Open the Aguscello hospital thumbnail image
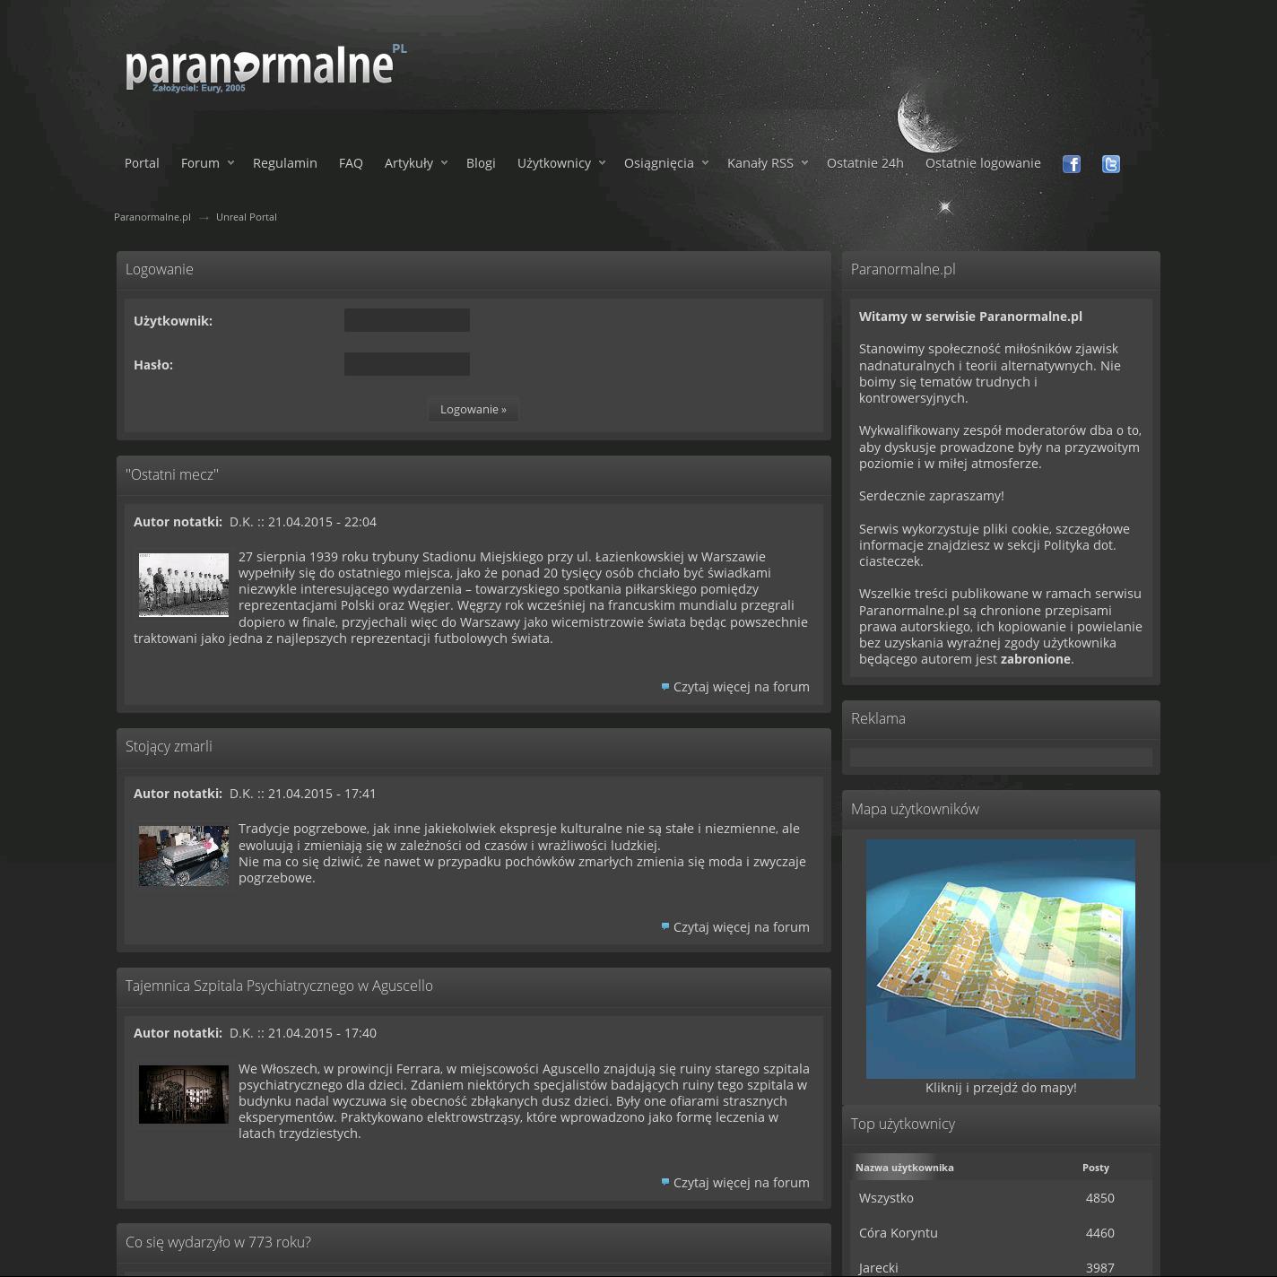Image resolution: width=1277 pixels, height=1277 pixels. click(184, 1094)
